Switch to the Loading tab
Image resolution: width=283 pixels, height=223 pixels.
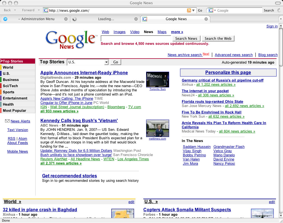click(x=105, y=19)
